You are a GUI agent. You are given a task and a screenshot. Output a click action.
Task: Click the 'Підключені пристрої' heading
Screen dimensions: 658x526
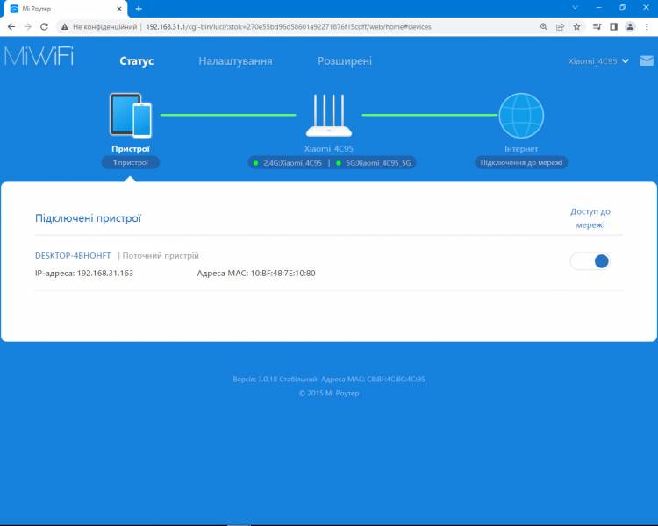click(x=88, y=218)
